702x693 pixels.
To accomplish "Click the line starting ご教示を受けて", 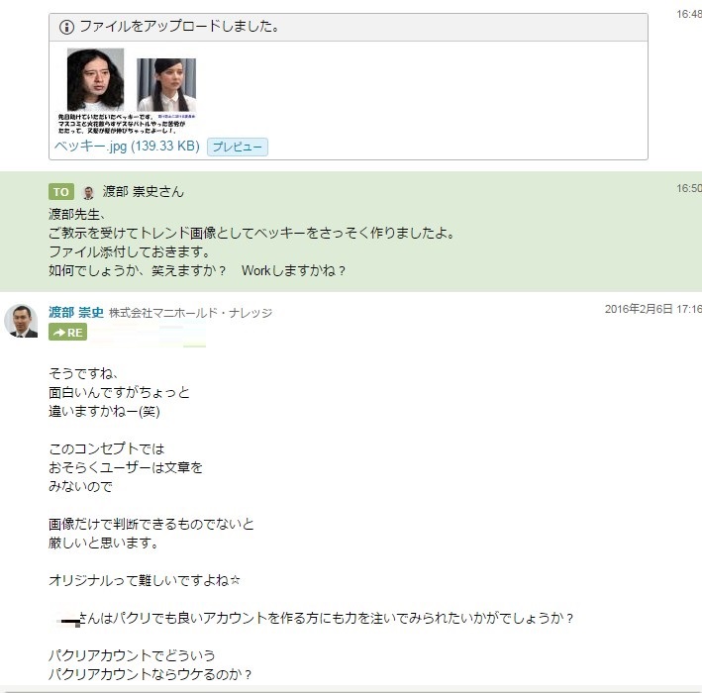I will [251, 233].
